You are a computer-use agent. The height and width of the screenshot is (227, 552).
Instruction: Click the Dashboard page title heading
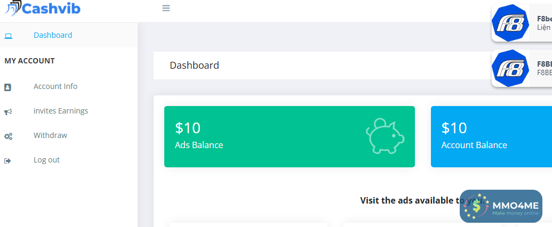(194, 66)
